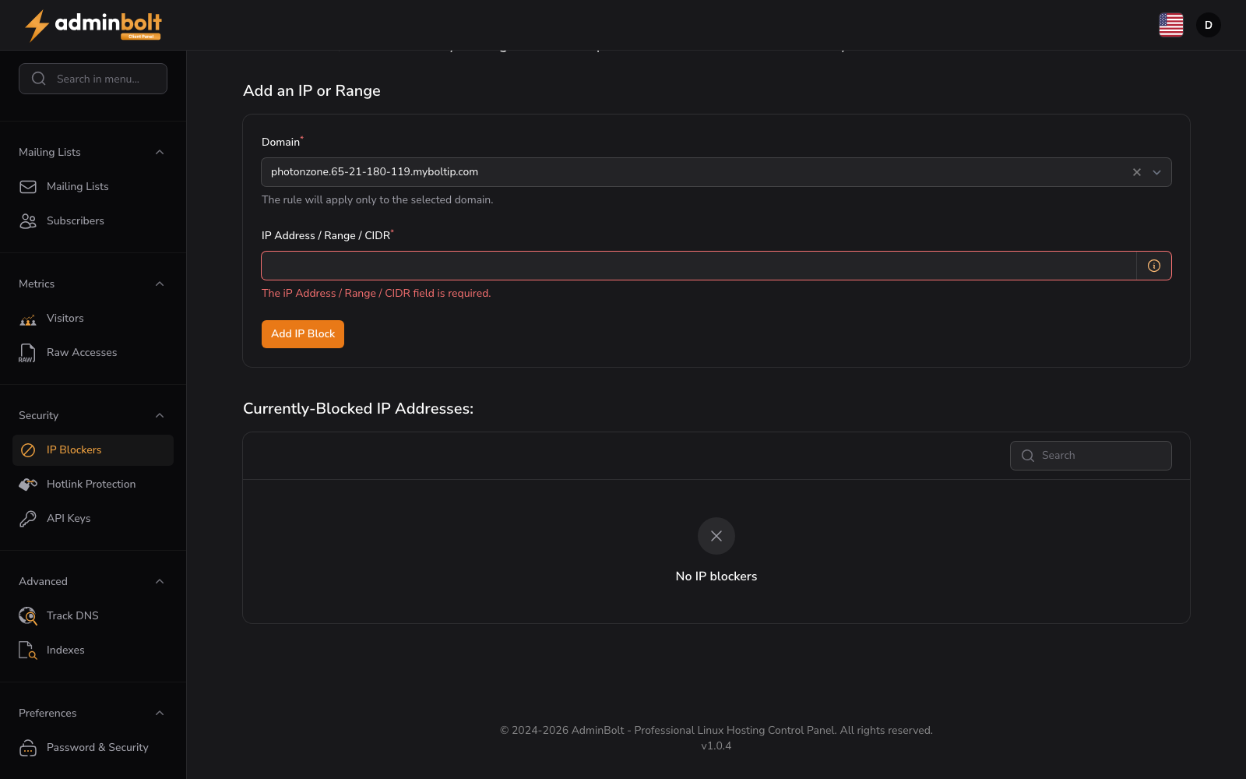This screenshot has width=1246, height=779.
Task: Click the X circle empty-state icon
Action: (x=716, y=536)
